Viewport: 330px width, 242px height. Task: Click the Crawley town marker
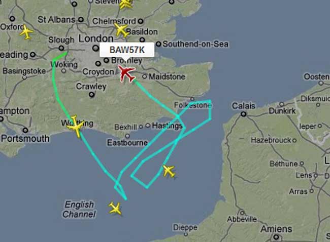(x=91, y=95)
